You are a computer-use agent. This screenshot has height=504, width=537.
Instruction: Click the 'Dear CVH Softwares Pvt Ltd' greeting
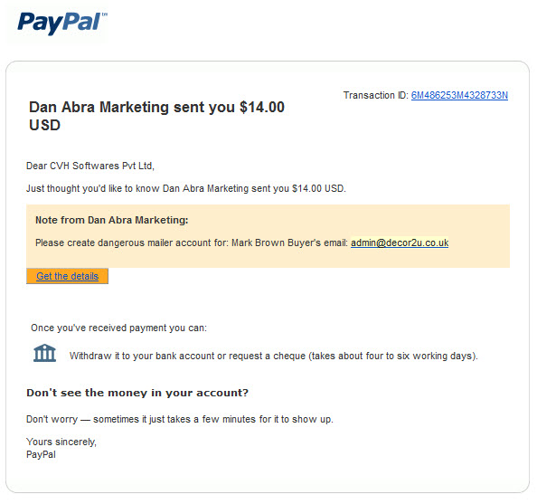coord(90,166)
